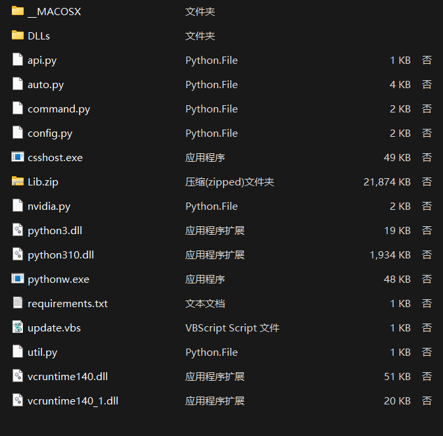Select the Lib.zip file name

coord(43,182)
